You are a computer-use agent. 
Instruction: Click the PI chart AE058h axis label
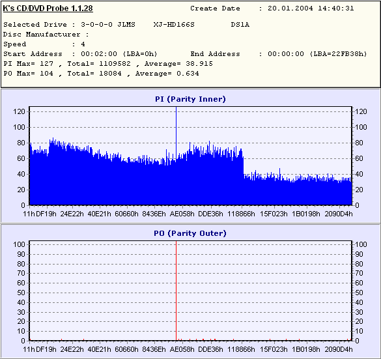point(182,214)
